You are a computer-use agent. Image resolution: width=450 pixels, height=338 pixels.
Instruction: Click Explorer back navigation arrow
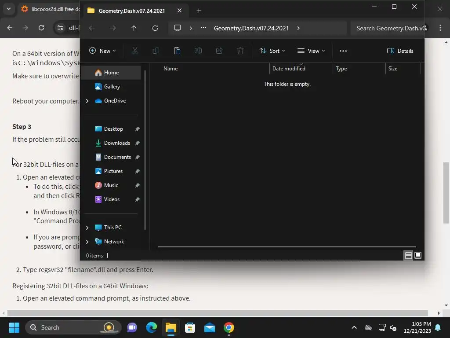(92, 28)
